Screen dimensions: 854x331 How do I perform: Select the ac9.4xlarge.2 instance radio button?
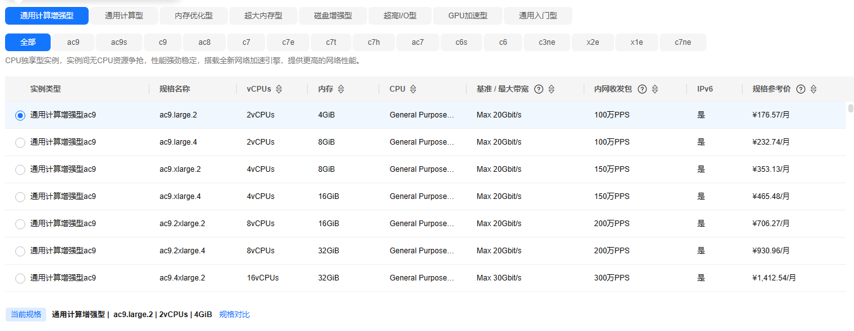tap(20, 279)
